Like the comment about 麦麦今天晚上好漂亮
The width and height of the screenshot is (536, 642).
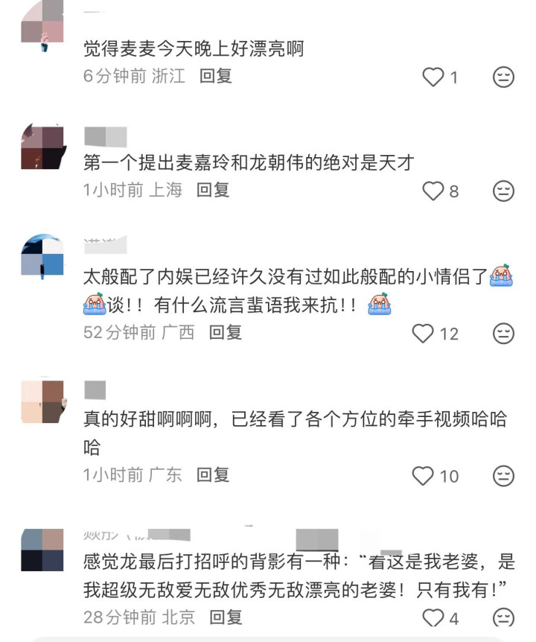(x=433, y=77)
